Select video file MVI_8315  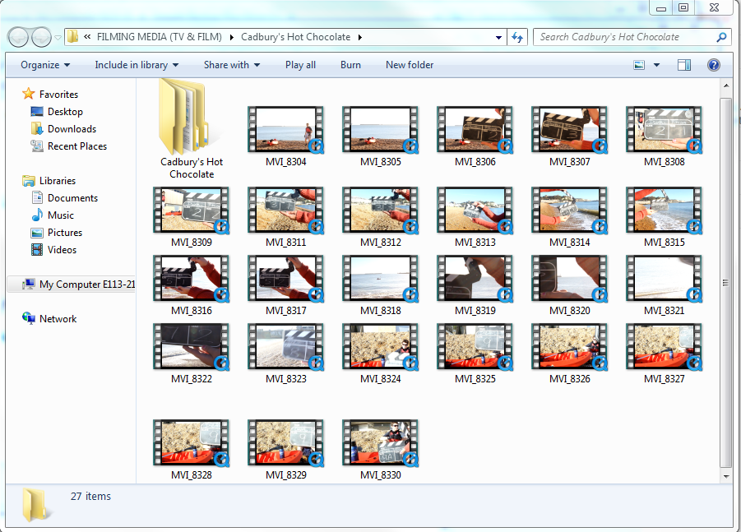pyautogui.click(x=664, y=217)
